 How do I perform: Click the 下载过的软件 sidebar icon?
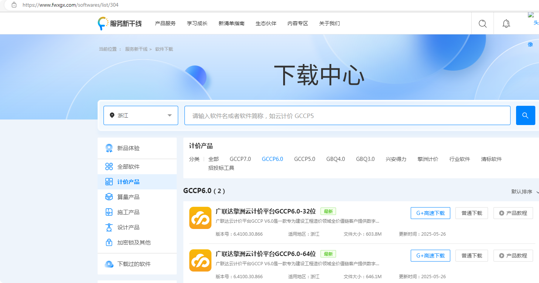click(109, 264)
